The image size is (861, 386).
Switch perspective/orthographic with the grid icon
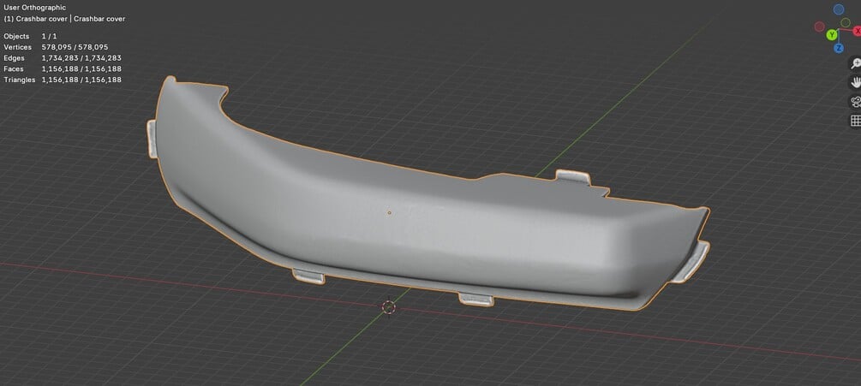coord(856,121)
